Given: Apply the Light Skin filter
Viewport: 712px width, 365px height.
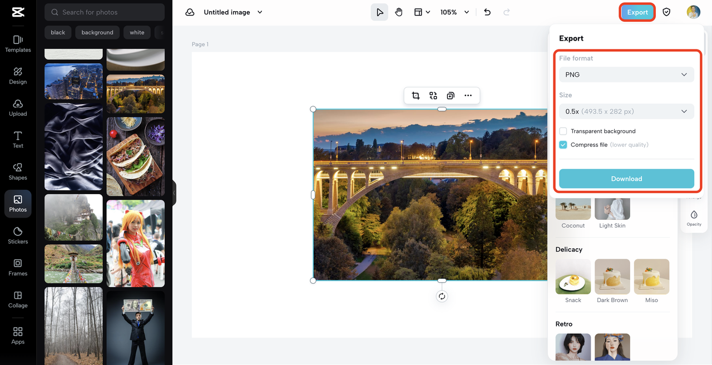Looking at the screenshot, I should [x=612, y=214].
